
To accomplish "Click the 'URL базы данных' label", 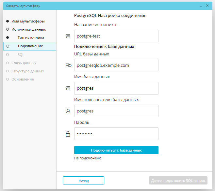I will click(x=91, y=54).
